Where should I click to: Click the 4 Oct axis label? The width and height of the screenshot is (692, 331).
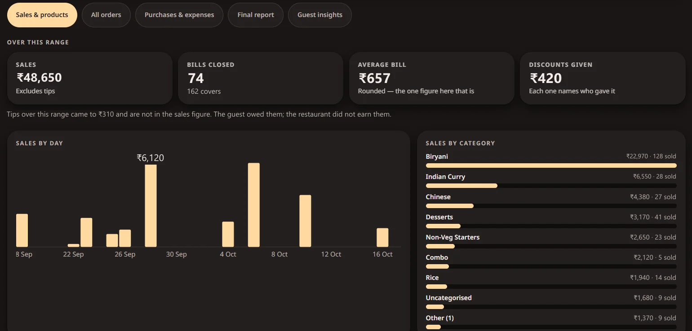(x=228, y=254)
